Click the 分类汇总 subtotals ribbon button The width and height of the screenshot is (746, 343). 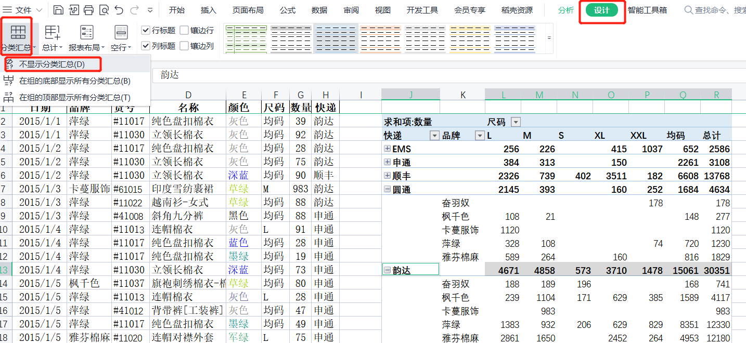(x=18, y=38)
